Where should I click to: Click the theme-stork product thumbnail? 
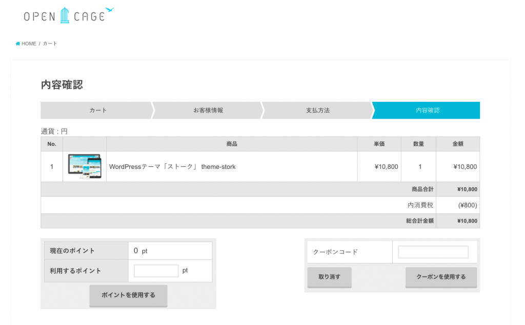coord(85,166)
